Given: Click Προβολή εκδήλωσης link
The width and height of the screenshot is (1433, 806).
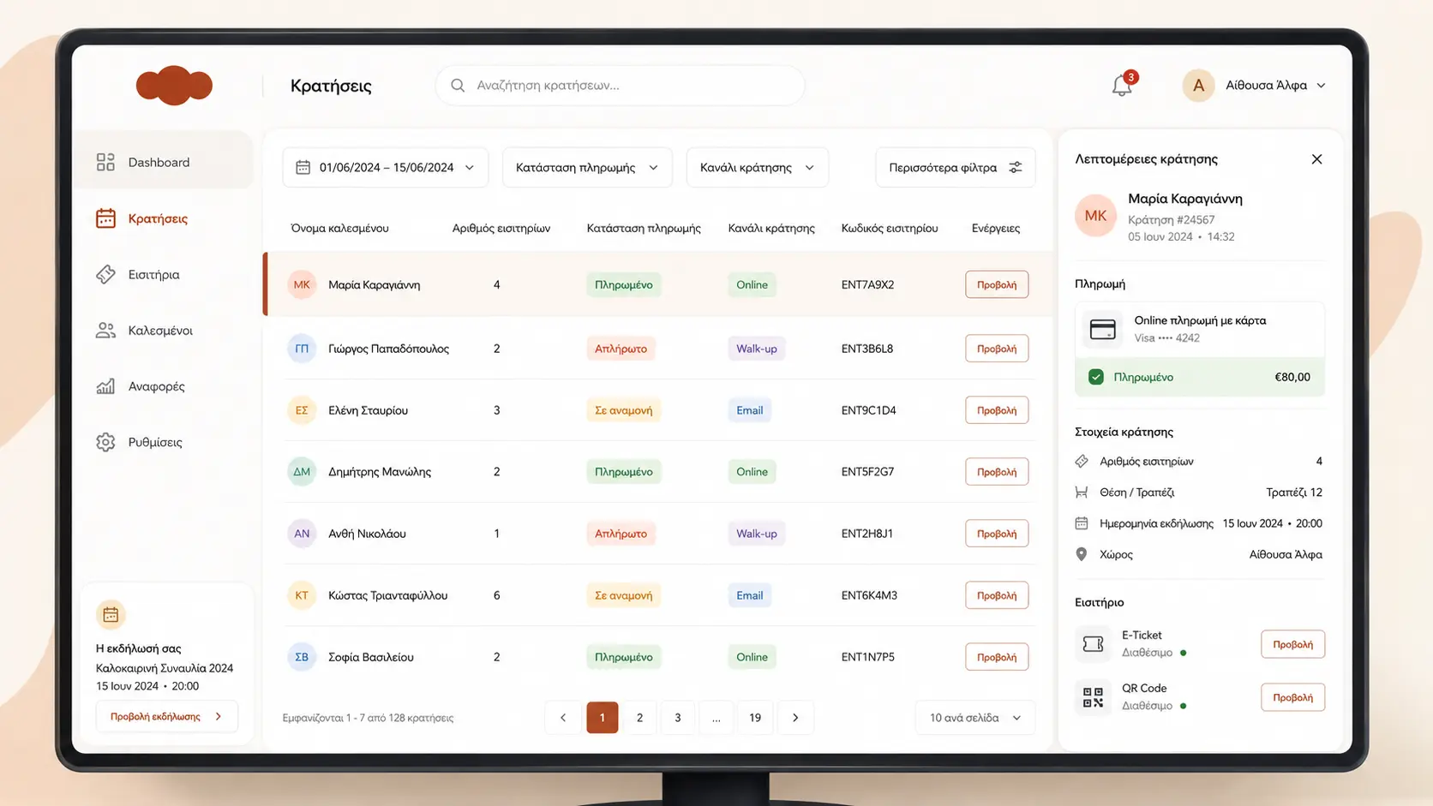Looking at the screenshot, I should click(x=166, y=716).
